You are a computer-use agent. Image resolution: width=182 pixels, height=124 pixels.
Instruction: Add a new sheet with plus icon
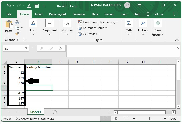(x=55, y=112)
